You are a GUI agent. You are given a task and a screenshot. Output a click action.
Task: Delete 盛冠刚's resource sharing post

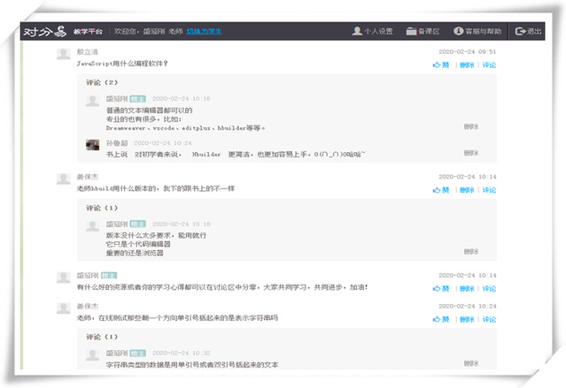click(x=466, y=288)
